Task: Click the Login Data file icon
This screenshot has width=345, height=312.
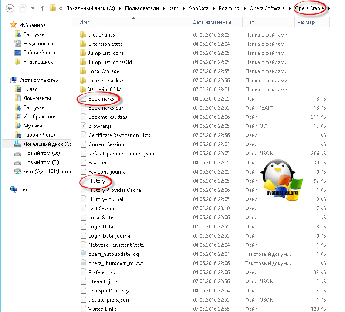Action: tap(83, 227)
